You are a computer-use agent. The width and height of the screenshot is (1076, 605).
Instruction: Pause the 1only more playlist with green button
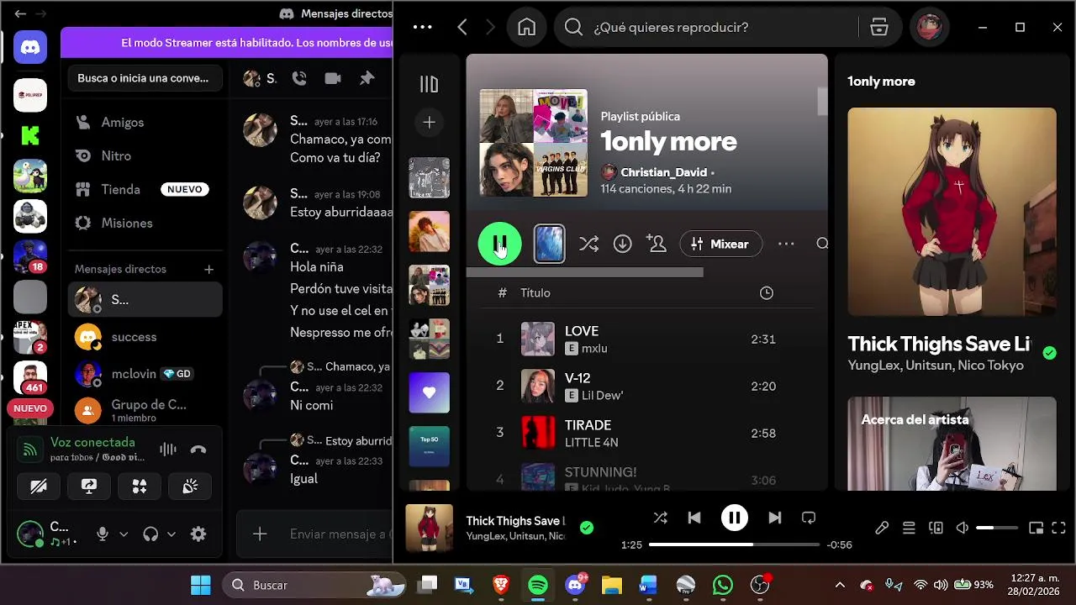point(499,244)
